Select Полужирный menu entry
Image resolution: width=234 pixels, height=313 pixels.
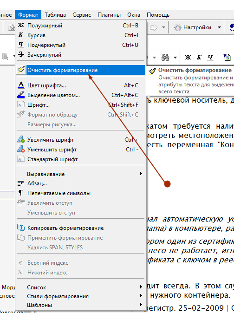81,26
